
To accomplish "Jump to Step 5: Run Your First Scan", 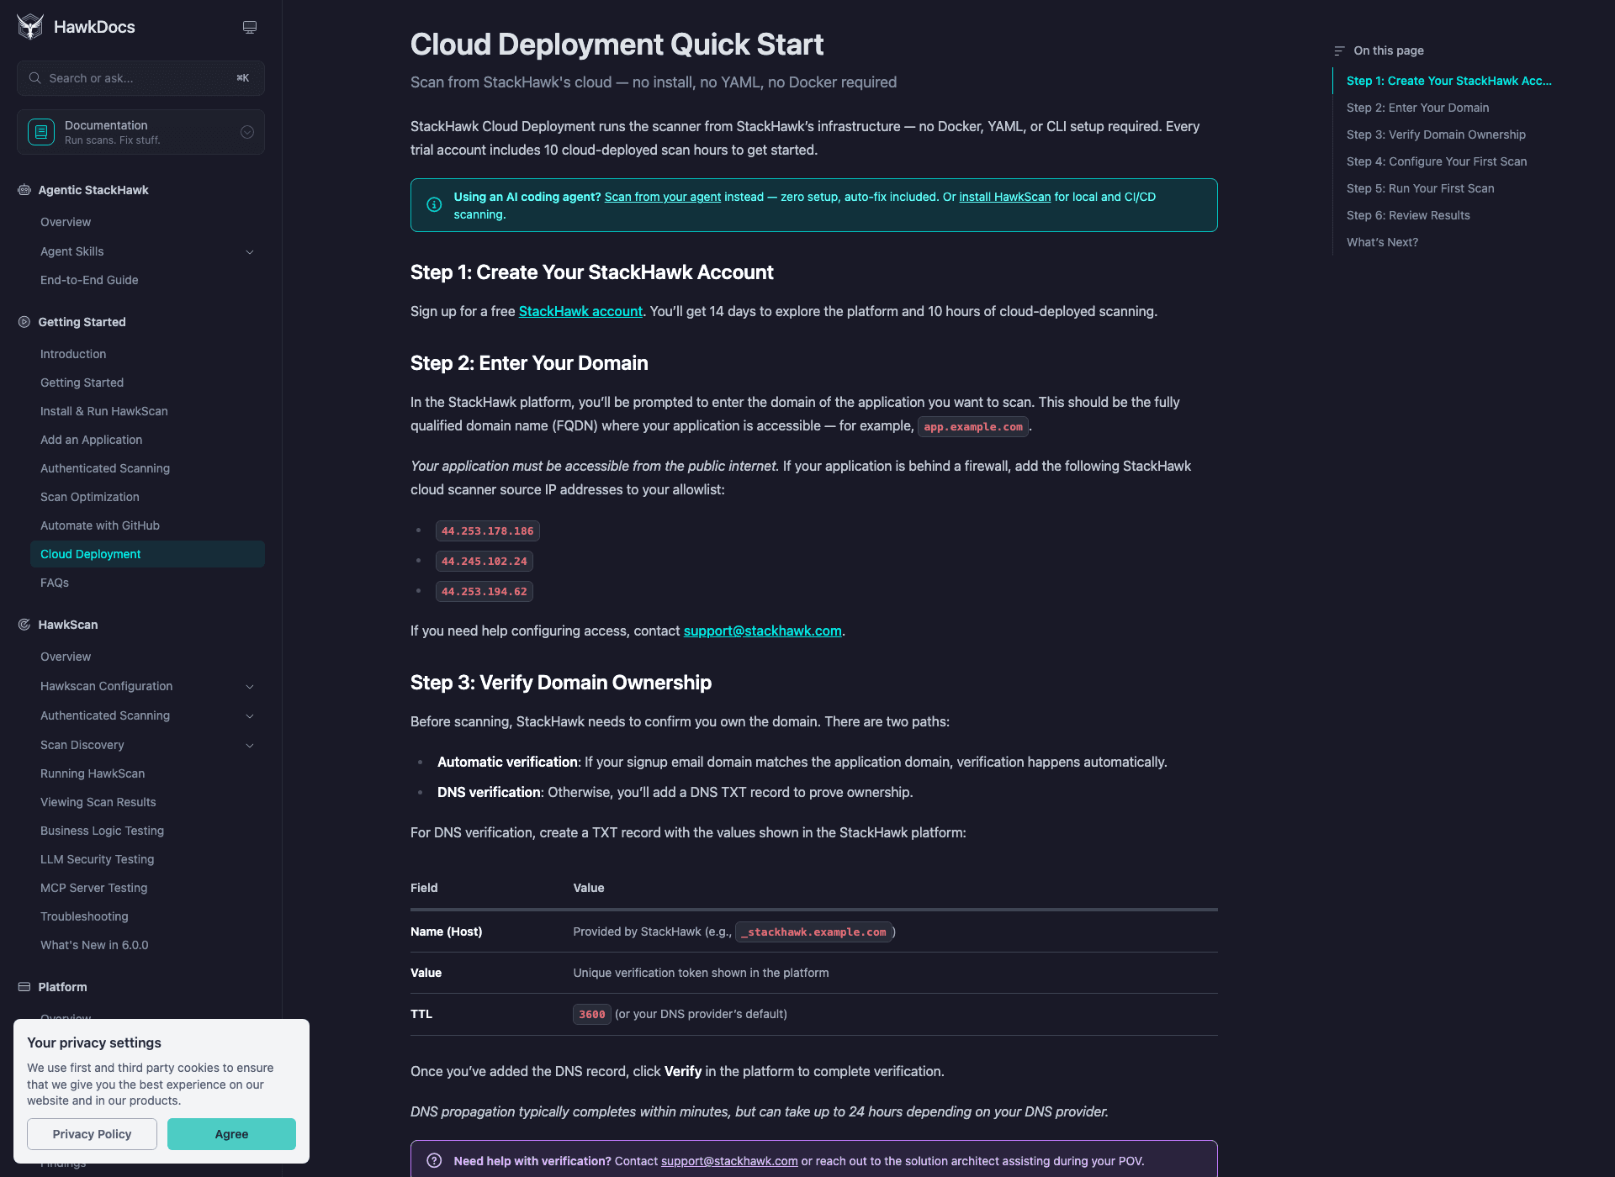I will click(x=1421, y=188).
